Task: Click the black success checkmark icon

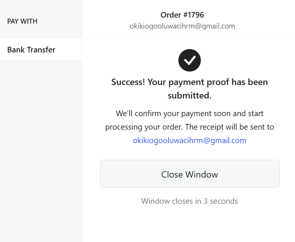Action: click(189, 60)
